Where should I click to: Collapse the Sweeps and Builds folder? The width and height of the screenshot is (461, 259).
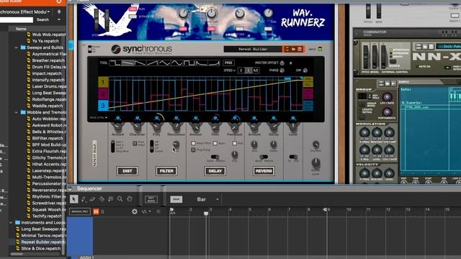point(17,47)
